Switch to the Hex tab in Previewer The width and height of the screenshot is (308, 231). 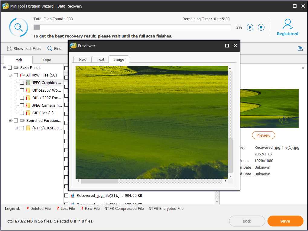[82, 59]
